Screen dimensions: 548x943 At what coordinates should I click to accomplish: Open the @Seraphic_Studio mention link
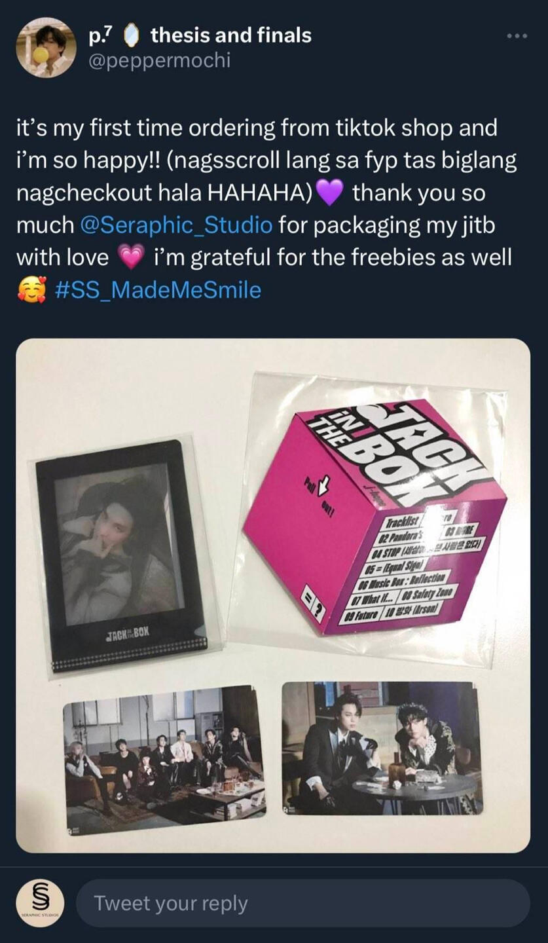tap(175, 225)
